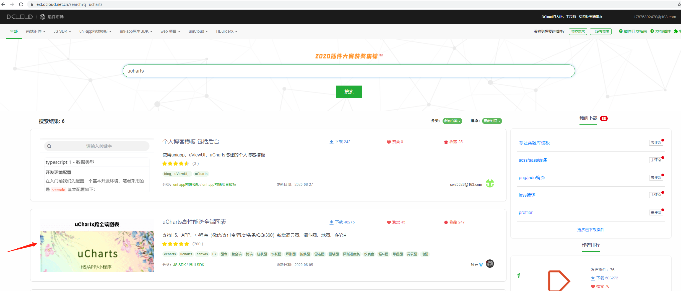Click the green share icon near sw20026@163.com

(x=490, y=183)
